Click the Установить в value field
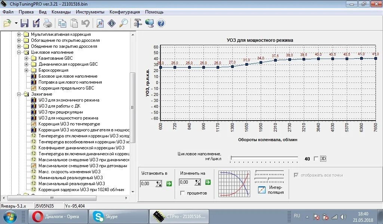The width and height of the screenshot is (383, 224). pos(148,184)
